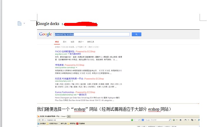
Task: Click the 访问最多 bookmark
Action: pyautogui.click(x=41, y=123)
